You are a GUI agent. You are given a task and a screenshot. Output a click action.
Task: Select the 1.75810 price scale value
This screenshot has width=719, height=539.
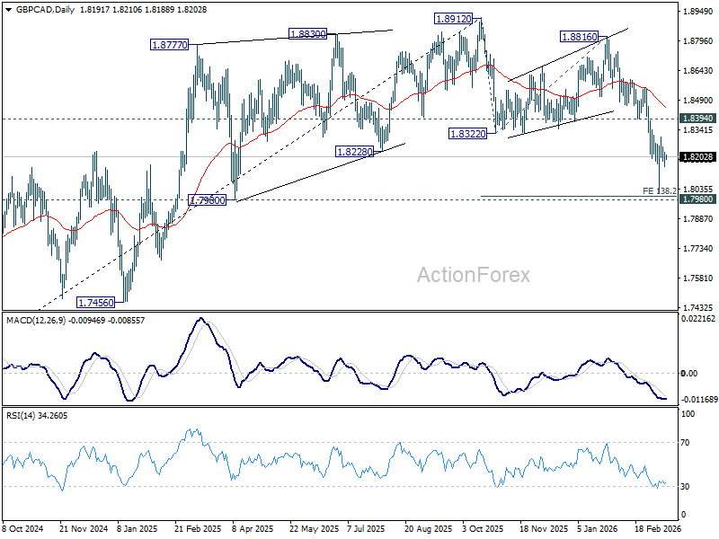(x=698, y=278)
